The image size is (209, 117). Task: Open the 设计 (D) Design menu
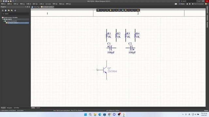35,4
